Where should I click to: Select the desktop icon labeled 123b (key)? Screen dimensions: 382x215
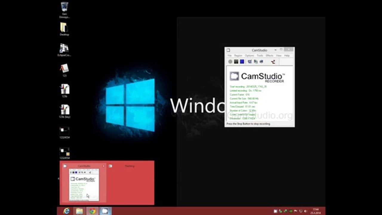64,112
